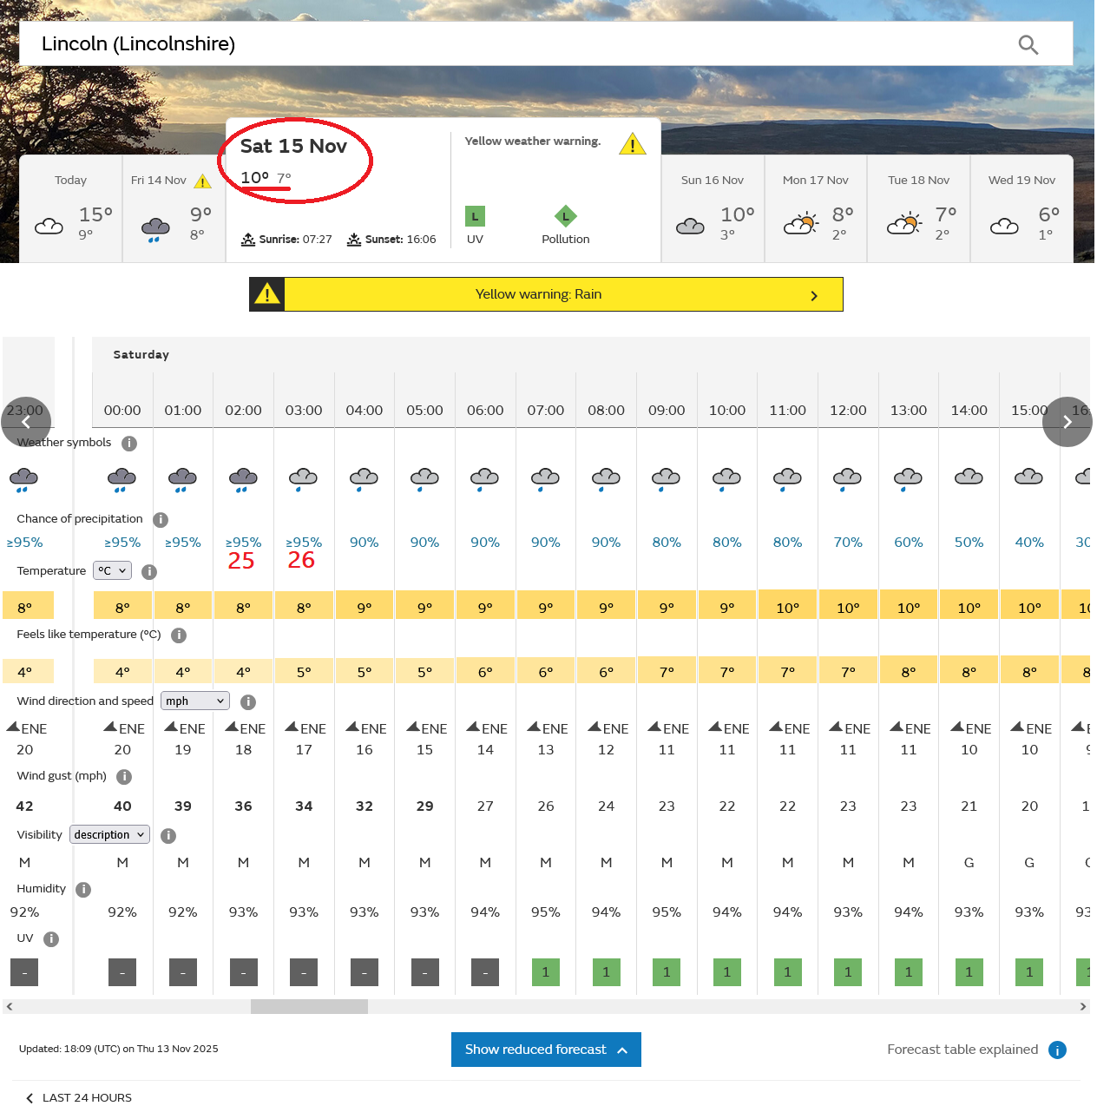Viewport: 1097px width, 1119px height.
Task: Click the yellow weather warning triangle icon
Action: [x=632, y=144]
